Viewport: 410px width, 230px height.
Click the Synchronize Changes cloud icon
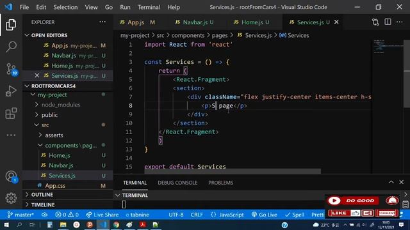tap(44, 215)
